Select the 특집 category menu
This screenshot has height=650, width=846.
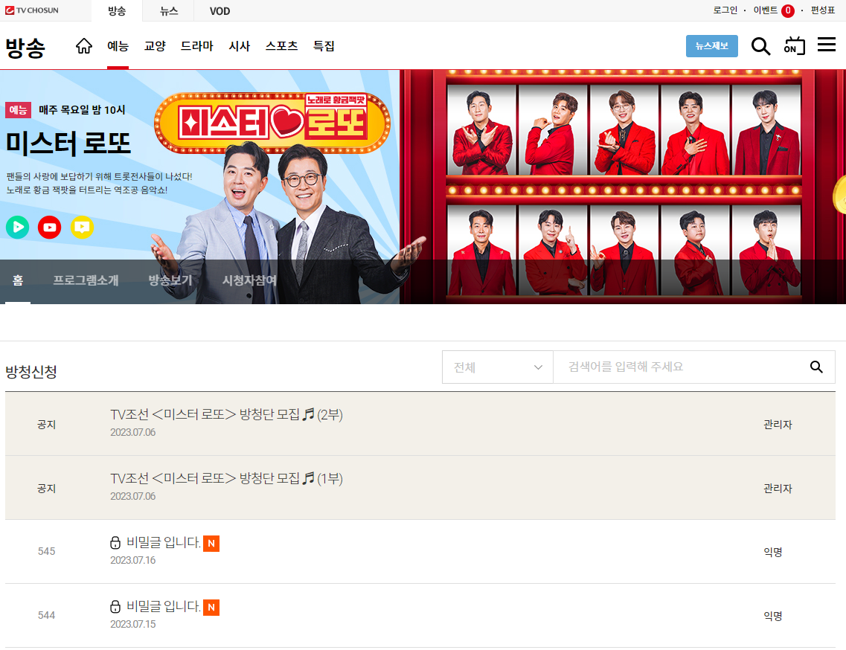click(324, 46)
